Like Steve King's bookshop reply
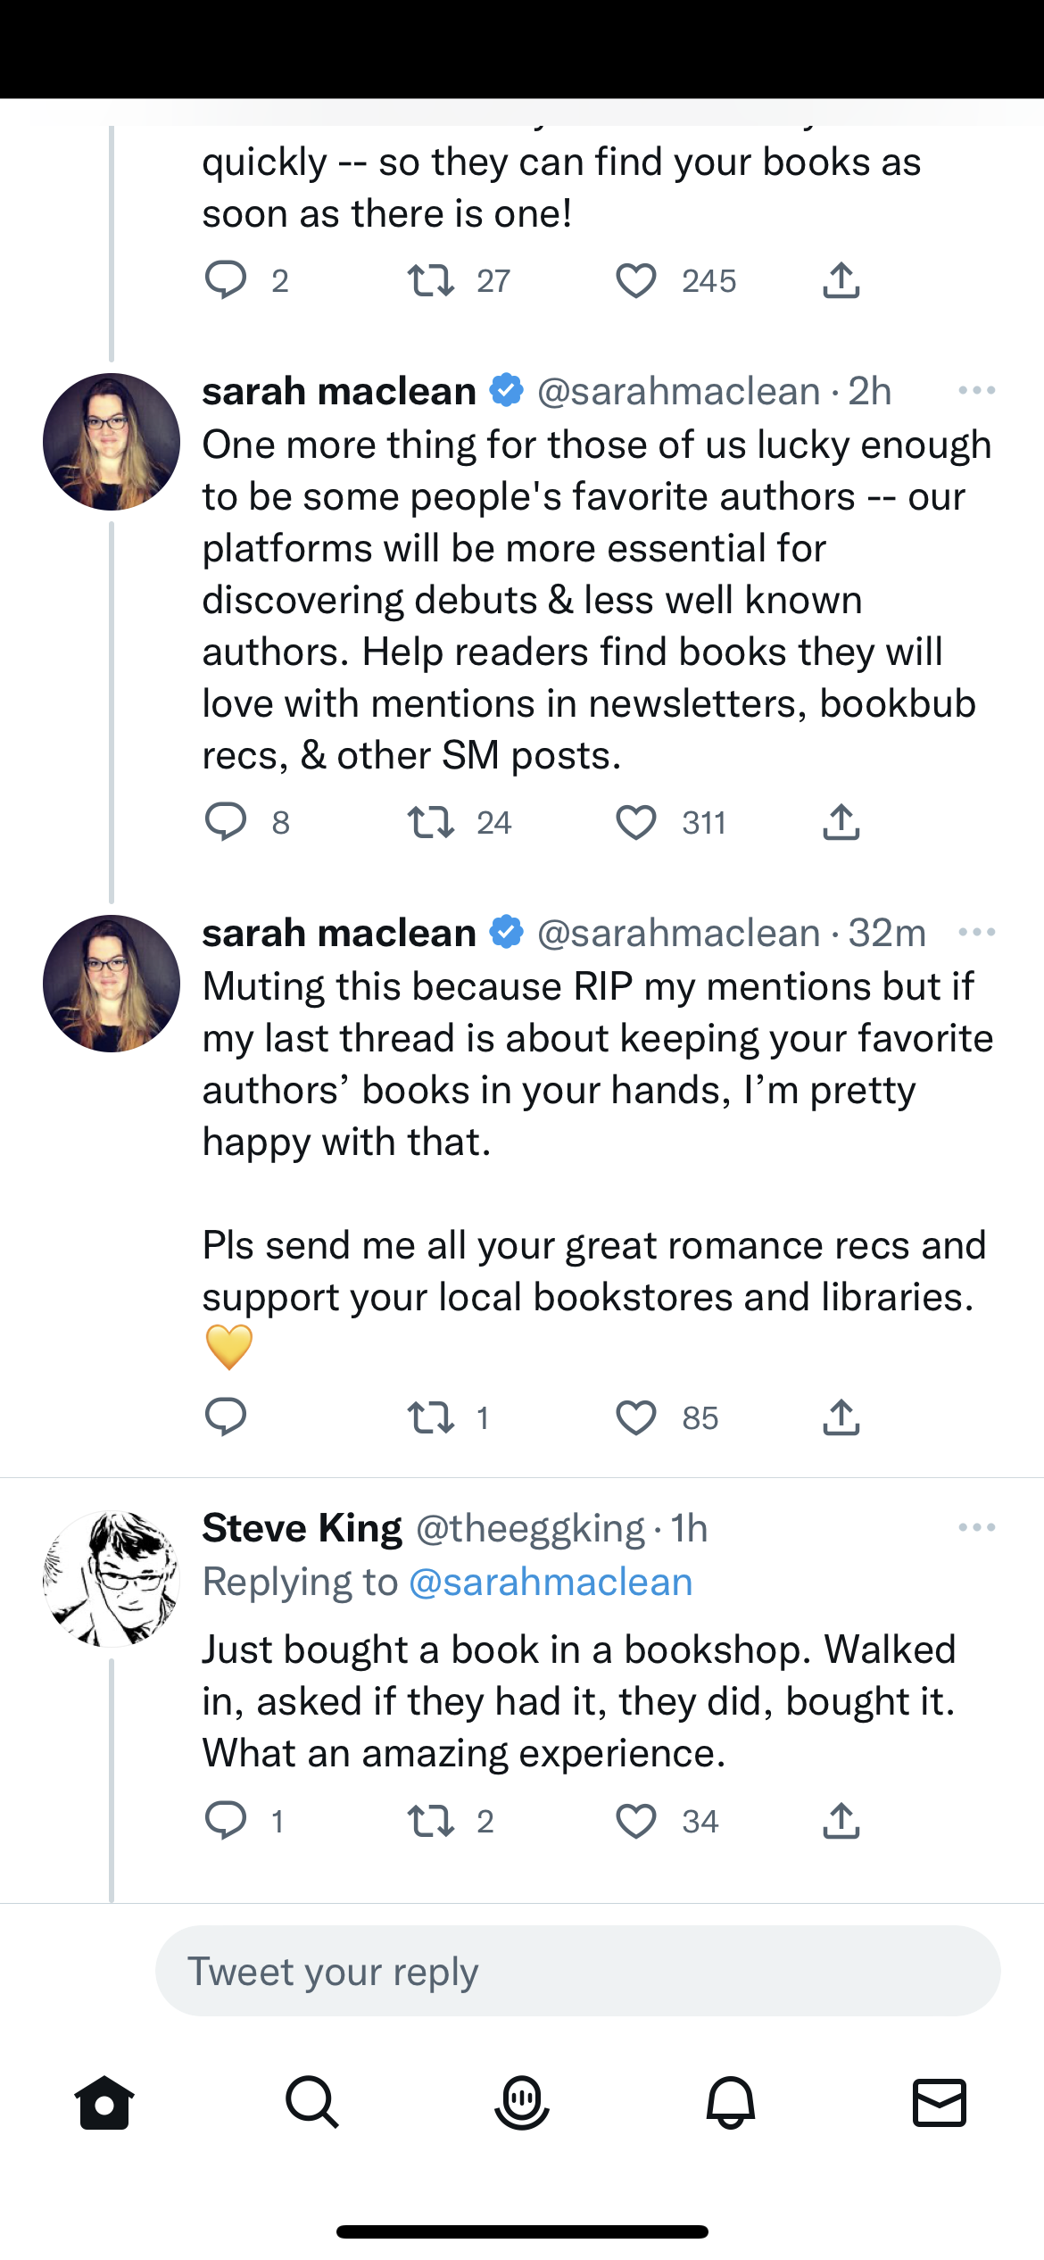The width and height of the screenshot is (1044, 2260). (636, 1821)
